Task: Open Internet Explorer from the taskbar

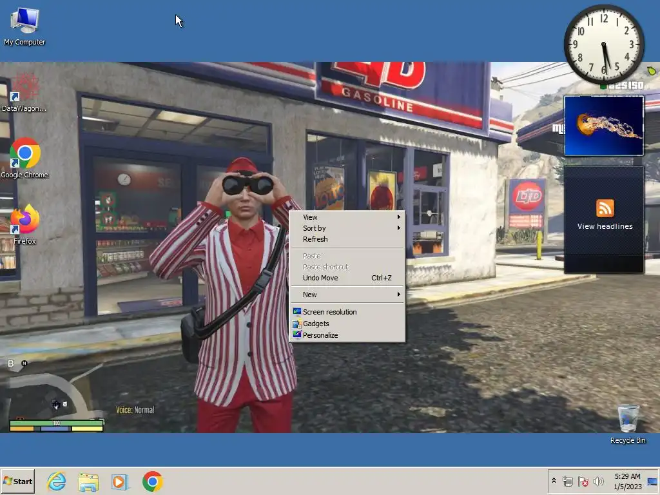Action: (x=57, y=481)
